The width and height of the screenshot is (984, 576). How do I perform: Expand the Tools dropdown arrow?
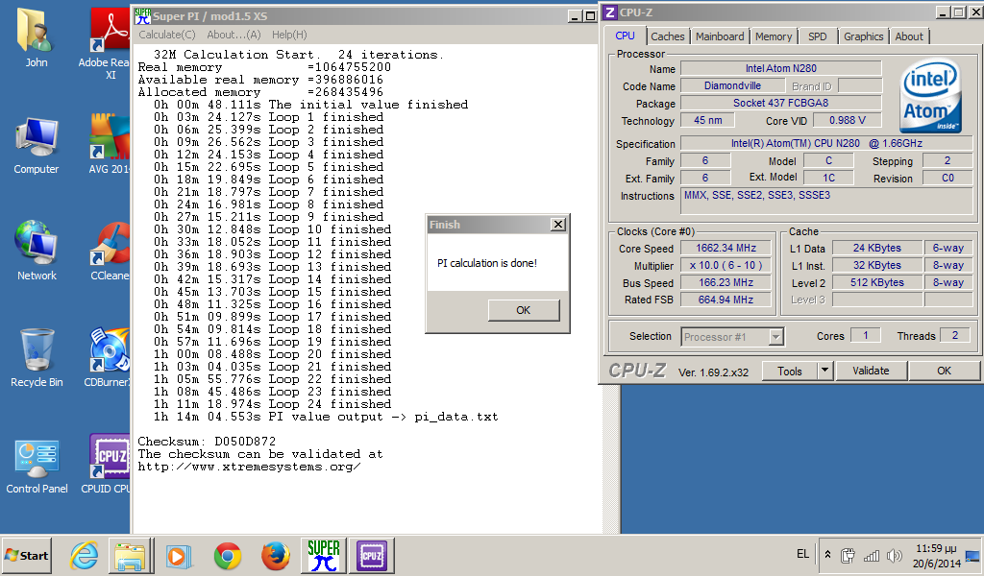(824, 372)
